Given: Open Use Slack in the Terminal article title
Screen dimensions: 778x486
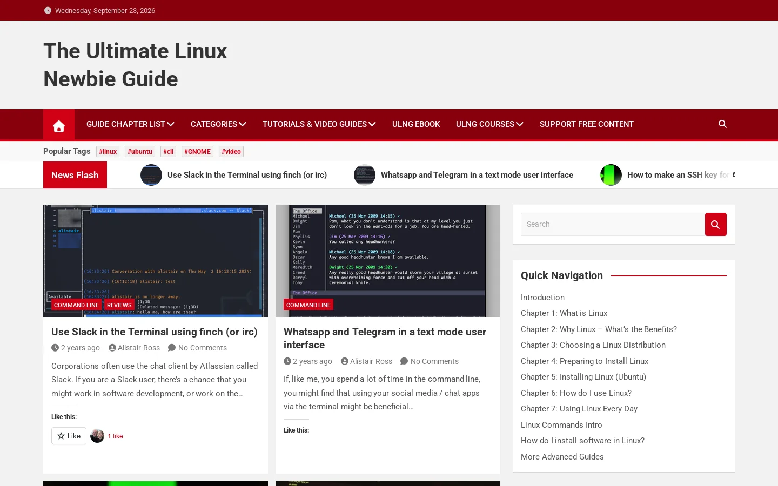Looking at the screenshot, I should point(155,332).
